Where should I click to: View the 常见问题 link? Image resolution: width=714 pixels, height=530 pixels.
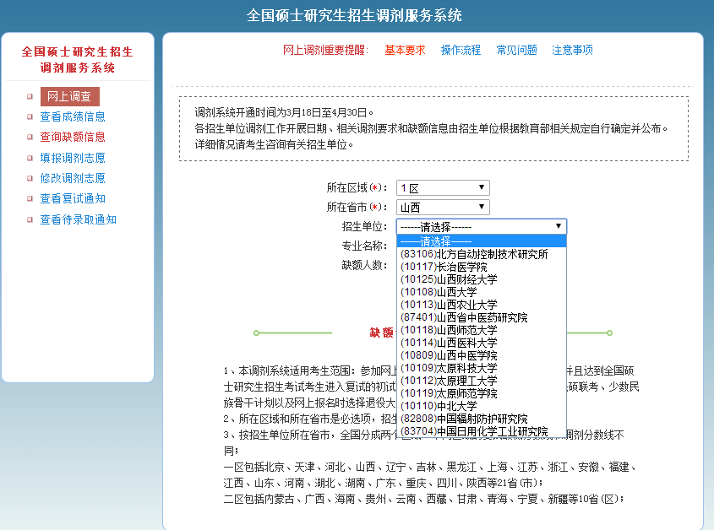517,50
